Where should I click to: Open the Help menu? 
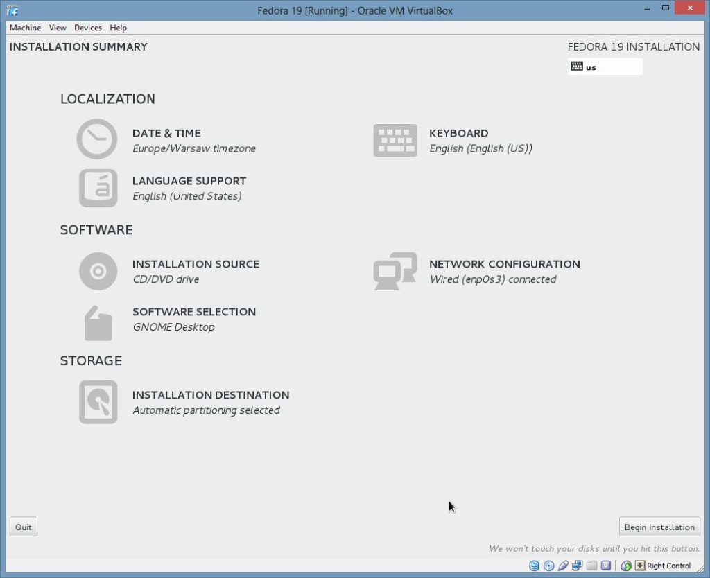pos(118,28)
